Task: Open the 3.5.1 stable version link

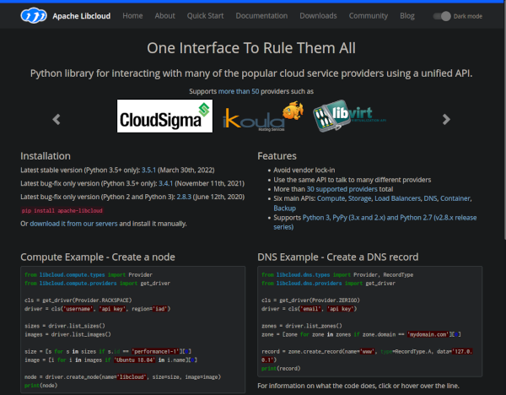Action: coord(148,170)
